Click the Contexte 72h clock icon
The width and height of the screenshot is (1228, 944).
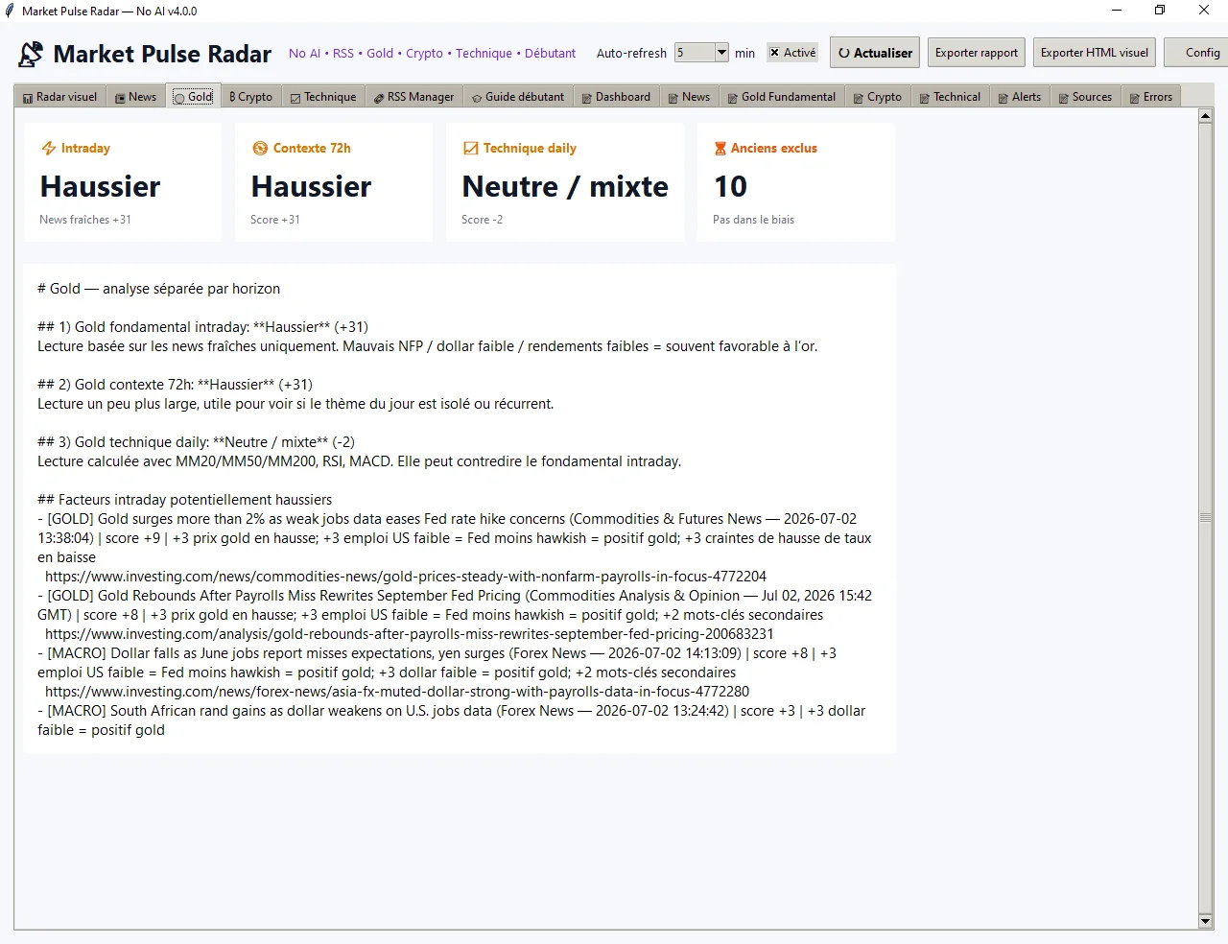[260, 149]
